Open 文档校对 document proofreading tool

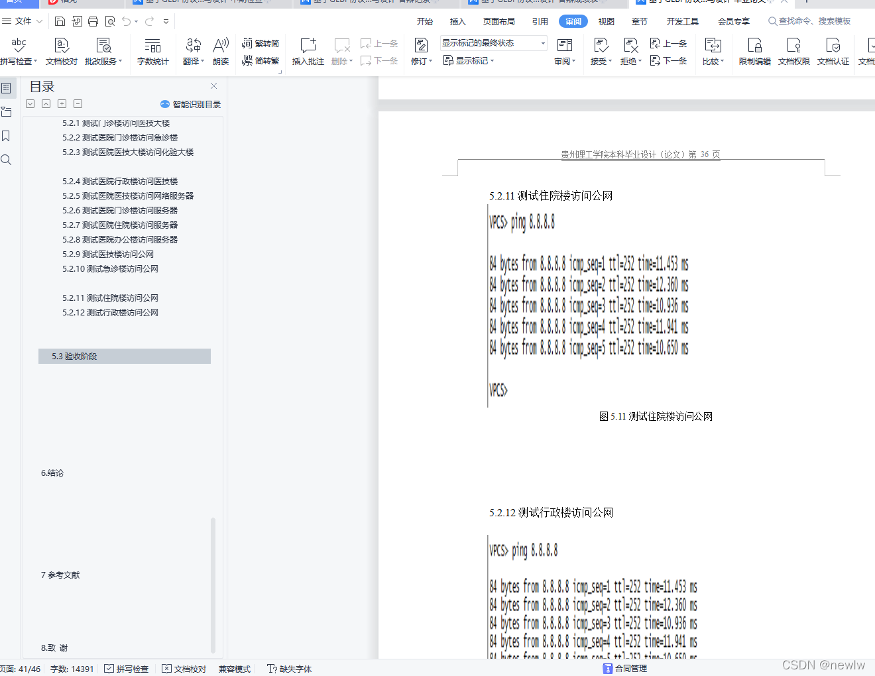click(x=62, y=52)
